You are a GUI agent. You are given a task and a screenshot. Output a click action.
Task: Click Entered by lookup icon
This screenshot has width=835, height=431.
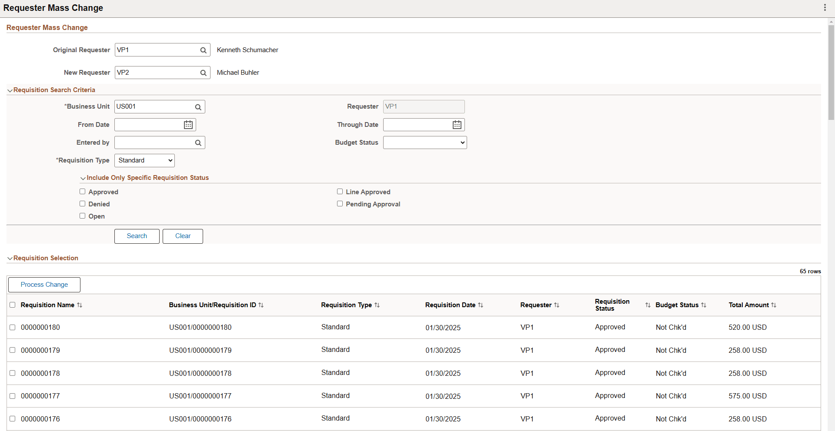198,143
